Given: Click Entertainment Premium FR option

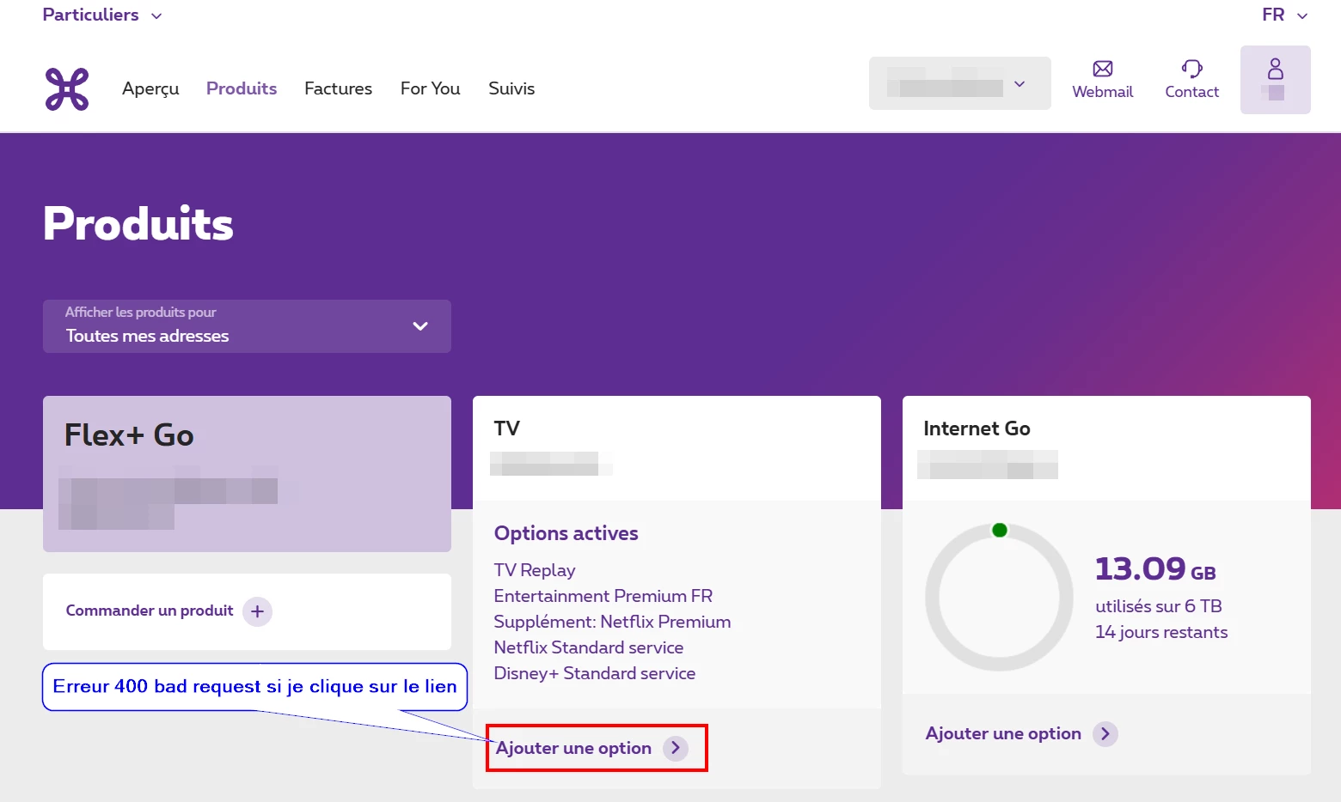Looking at the screenshot, I should tap(603, 596).
